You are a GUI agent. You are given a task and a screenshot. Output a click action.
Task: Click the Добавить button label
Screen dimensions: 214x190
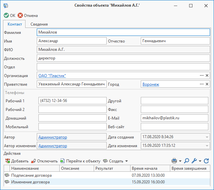tap(20, 161)
